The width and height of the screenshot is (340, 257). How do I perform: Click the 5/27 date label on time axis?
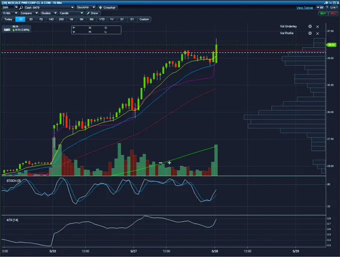(x=133, y=251)
